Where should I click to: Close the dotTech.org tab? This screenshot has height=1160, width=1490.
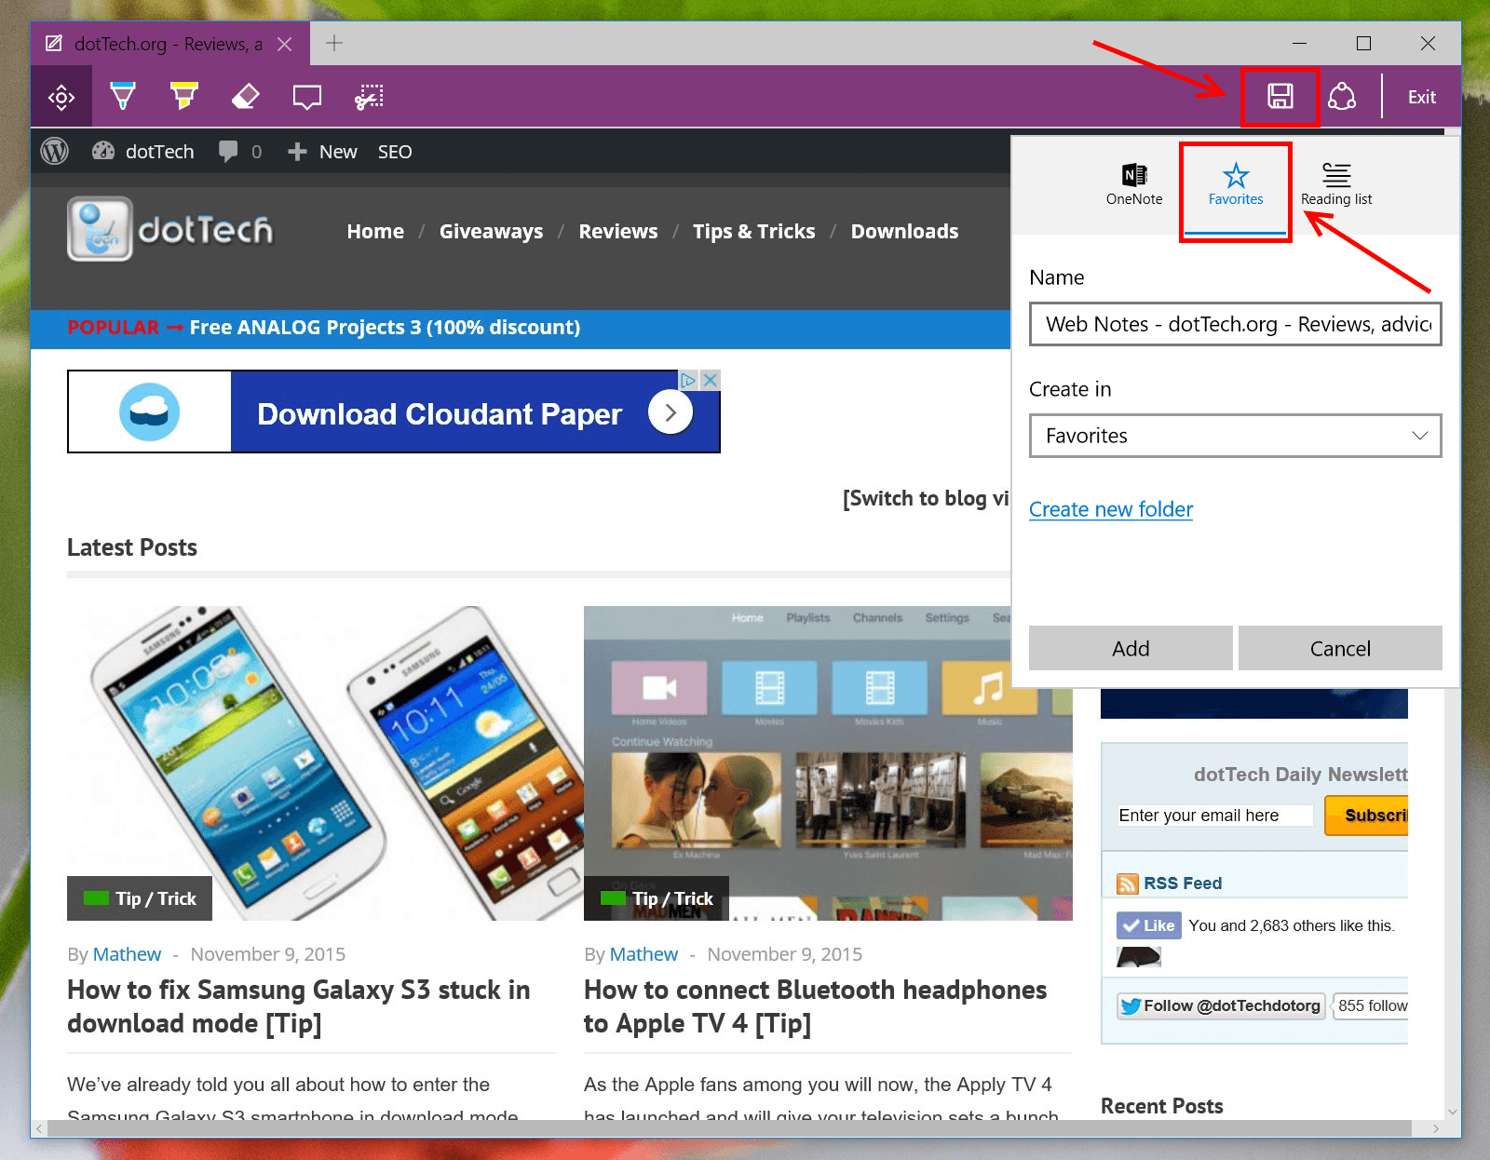285,44
